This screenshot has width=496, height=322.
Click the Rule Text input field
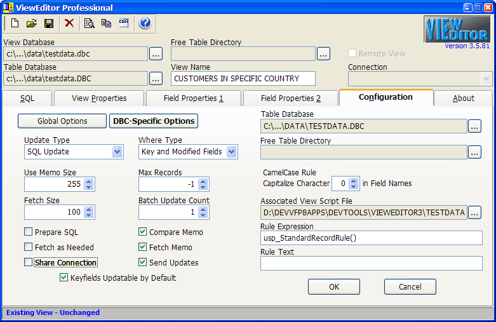tap(371, 263)
